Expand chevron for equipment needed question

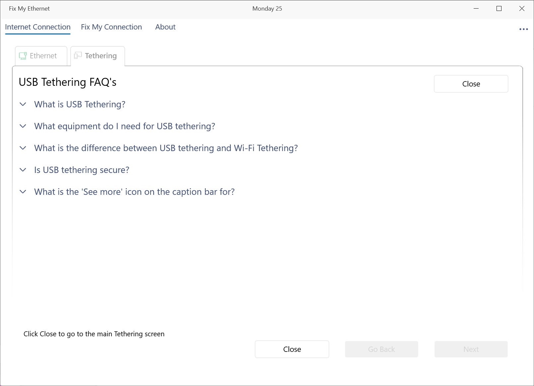[x=23, y=126]
